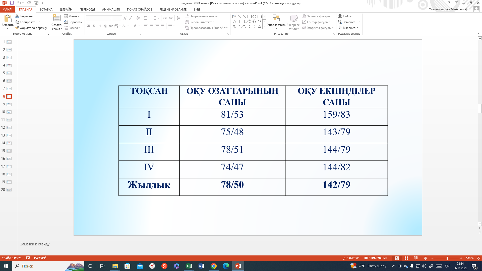Click Replace (Заменить) button
Viewport: 482px width, 271px height.
pyautogui.click(x=347, y=22)
